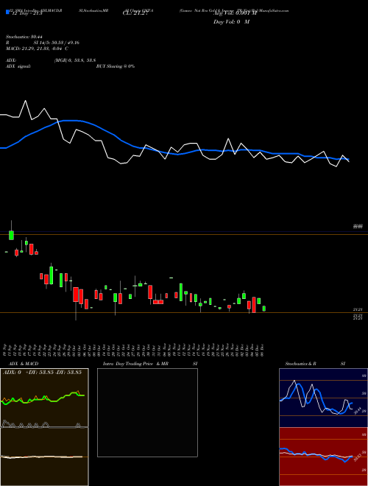Click the 'SI 14/3: 50.53 / 49.16' reading
The image size is (368, 486).
tap(57, 43)
